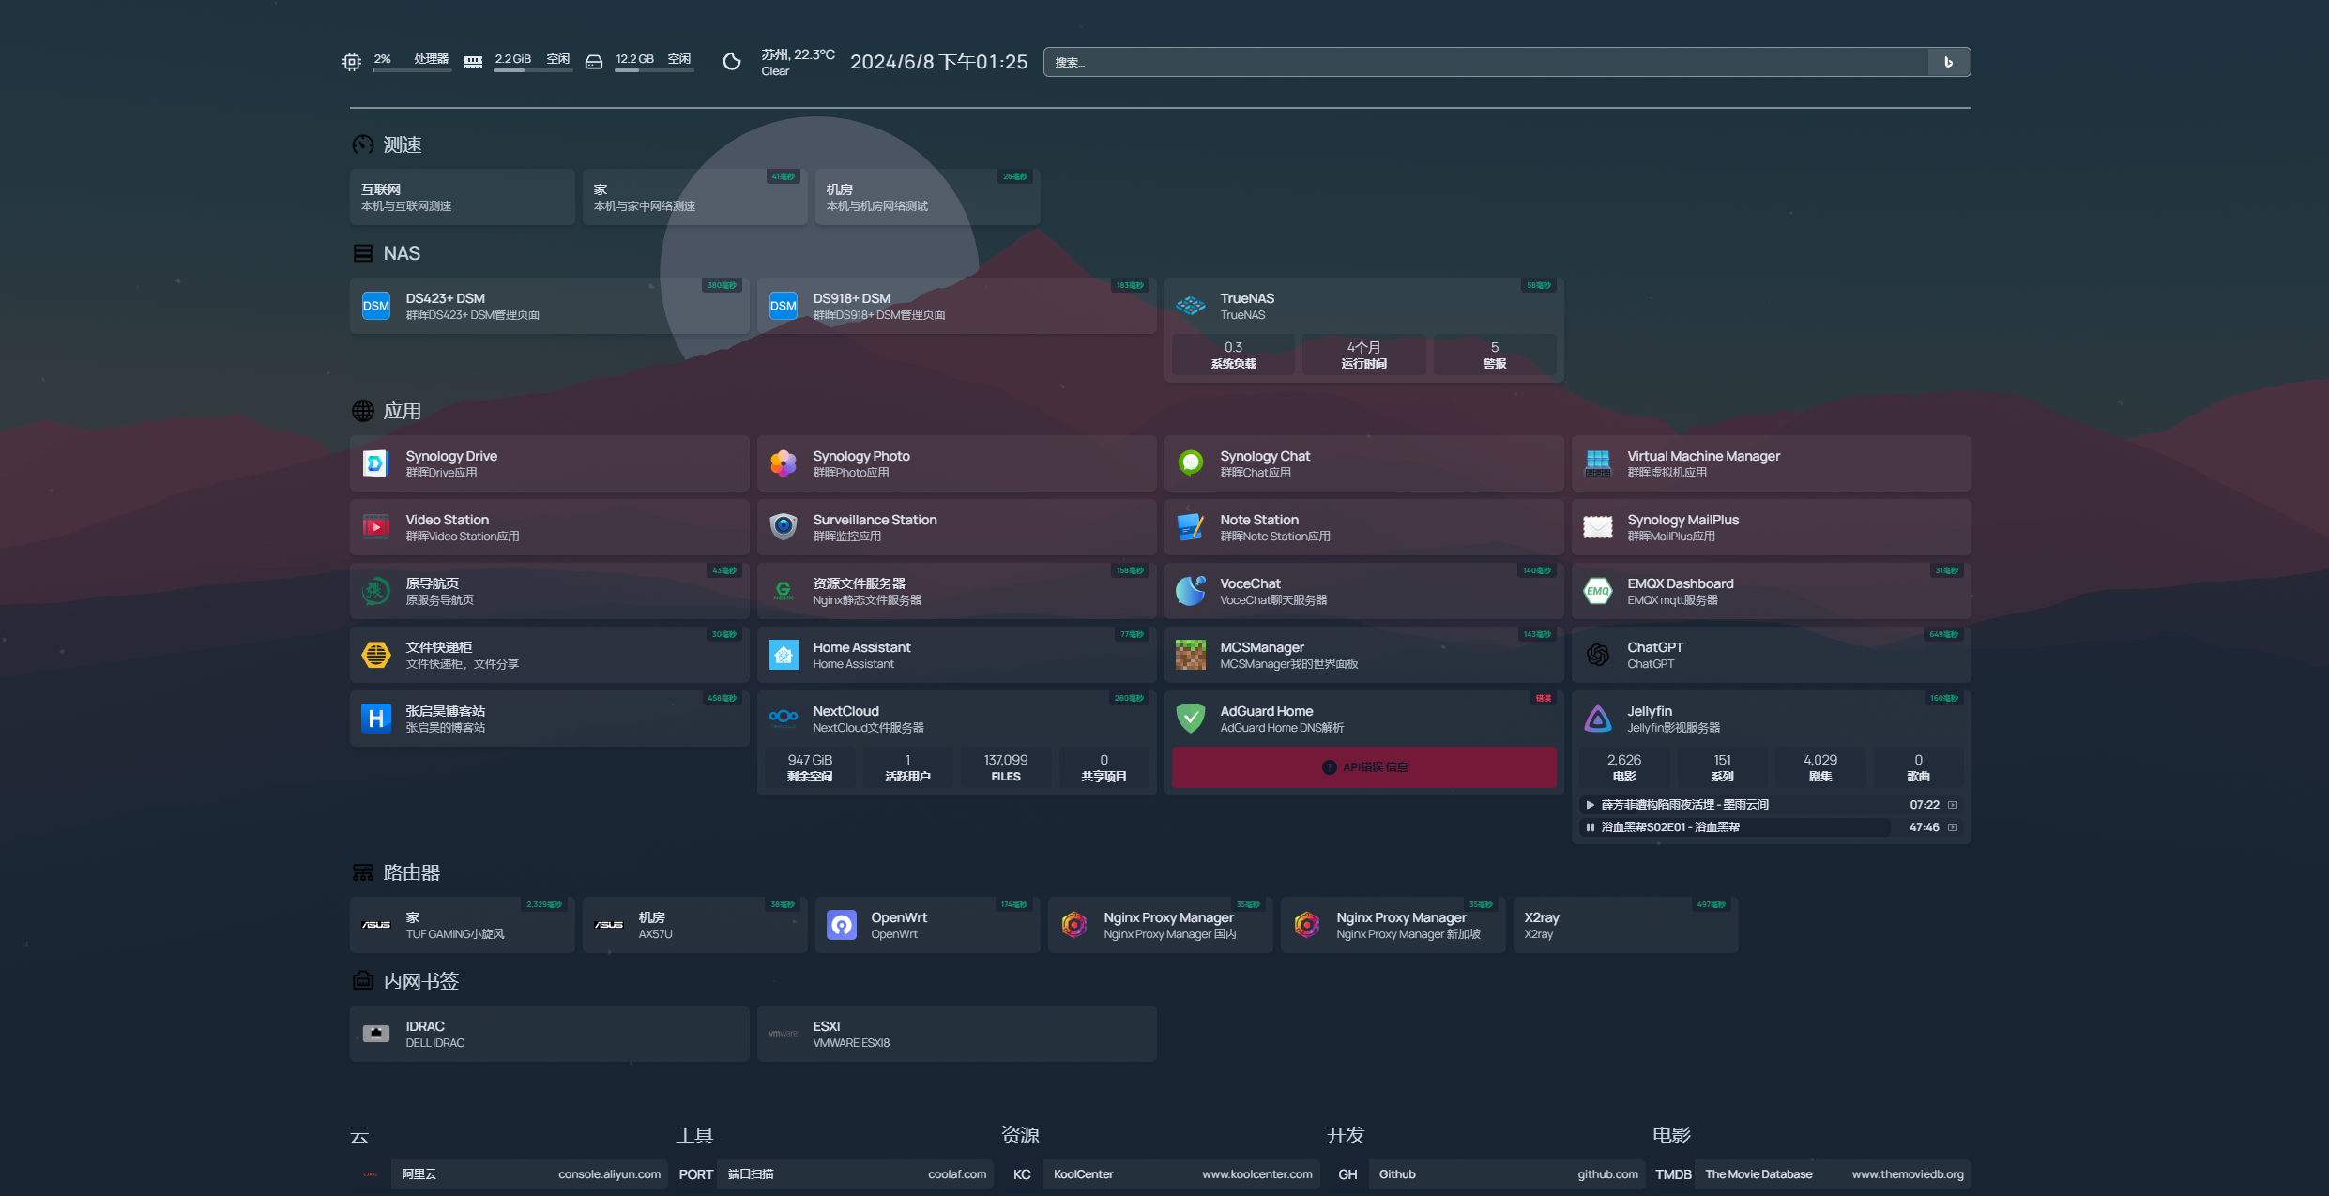This screenshot has height=1196, width=2329.
Task: Open MCSManager Minecraft block icon
Action: click(1191, 655)
